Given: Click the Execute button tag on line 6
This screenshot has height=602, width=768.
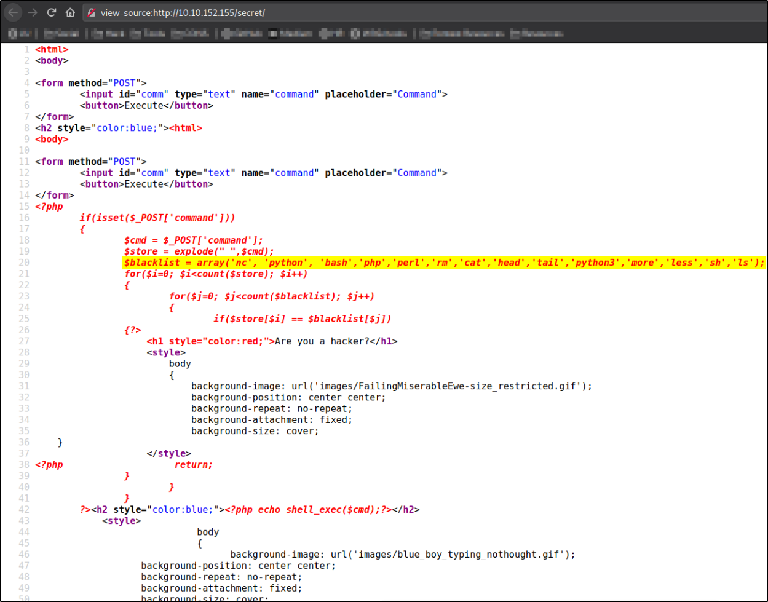Looking at the screenshot, I should click(x=146, y=105).
